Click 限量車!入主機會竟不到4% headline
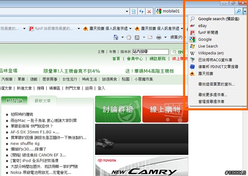Screen dimensions: 248x176 [x=72, y=71]
